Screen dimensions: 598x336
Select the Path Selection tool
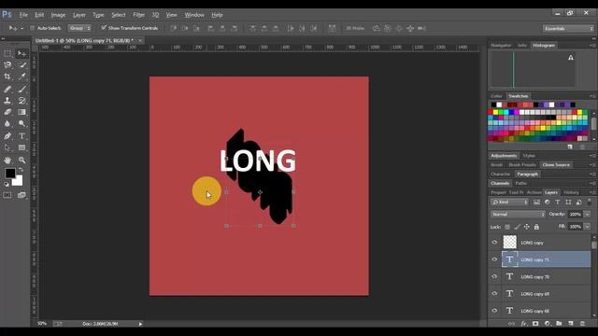[x=7, y=147]
